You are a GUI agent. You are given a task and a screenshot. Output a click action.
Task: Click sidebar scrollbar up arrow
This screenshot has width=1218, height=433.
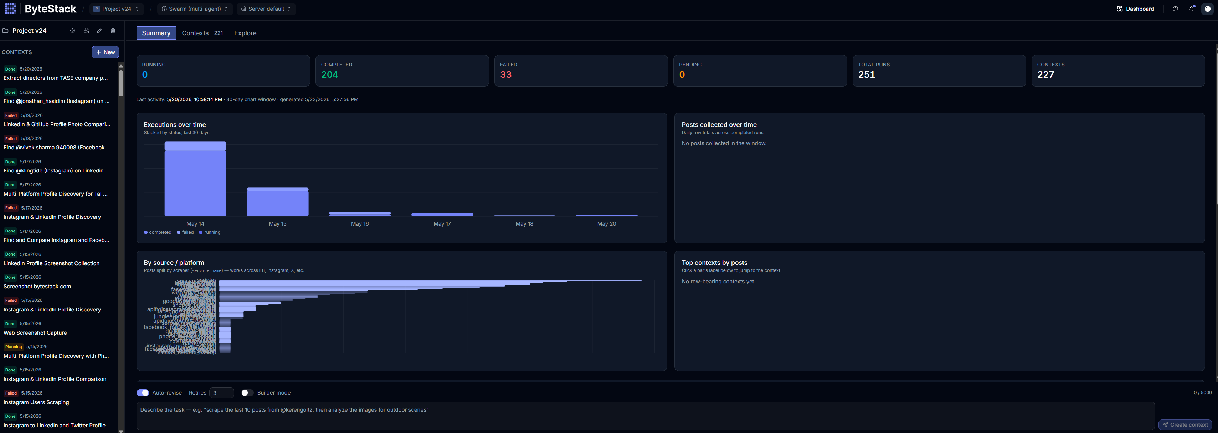pos(121,66)
